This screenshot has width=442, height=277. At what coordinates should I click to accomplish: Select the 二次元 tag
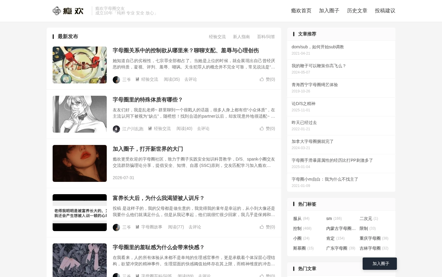click(366, 218)
